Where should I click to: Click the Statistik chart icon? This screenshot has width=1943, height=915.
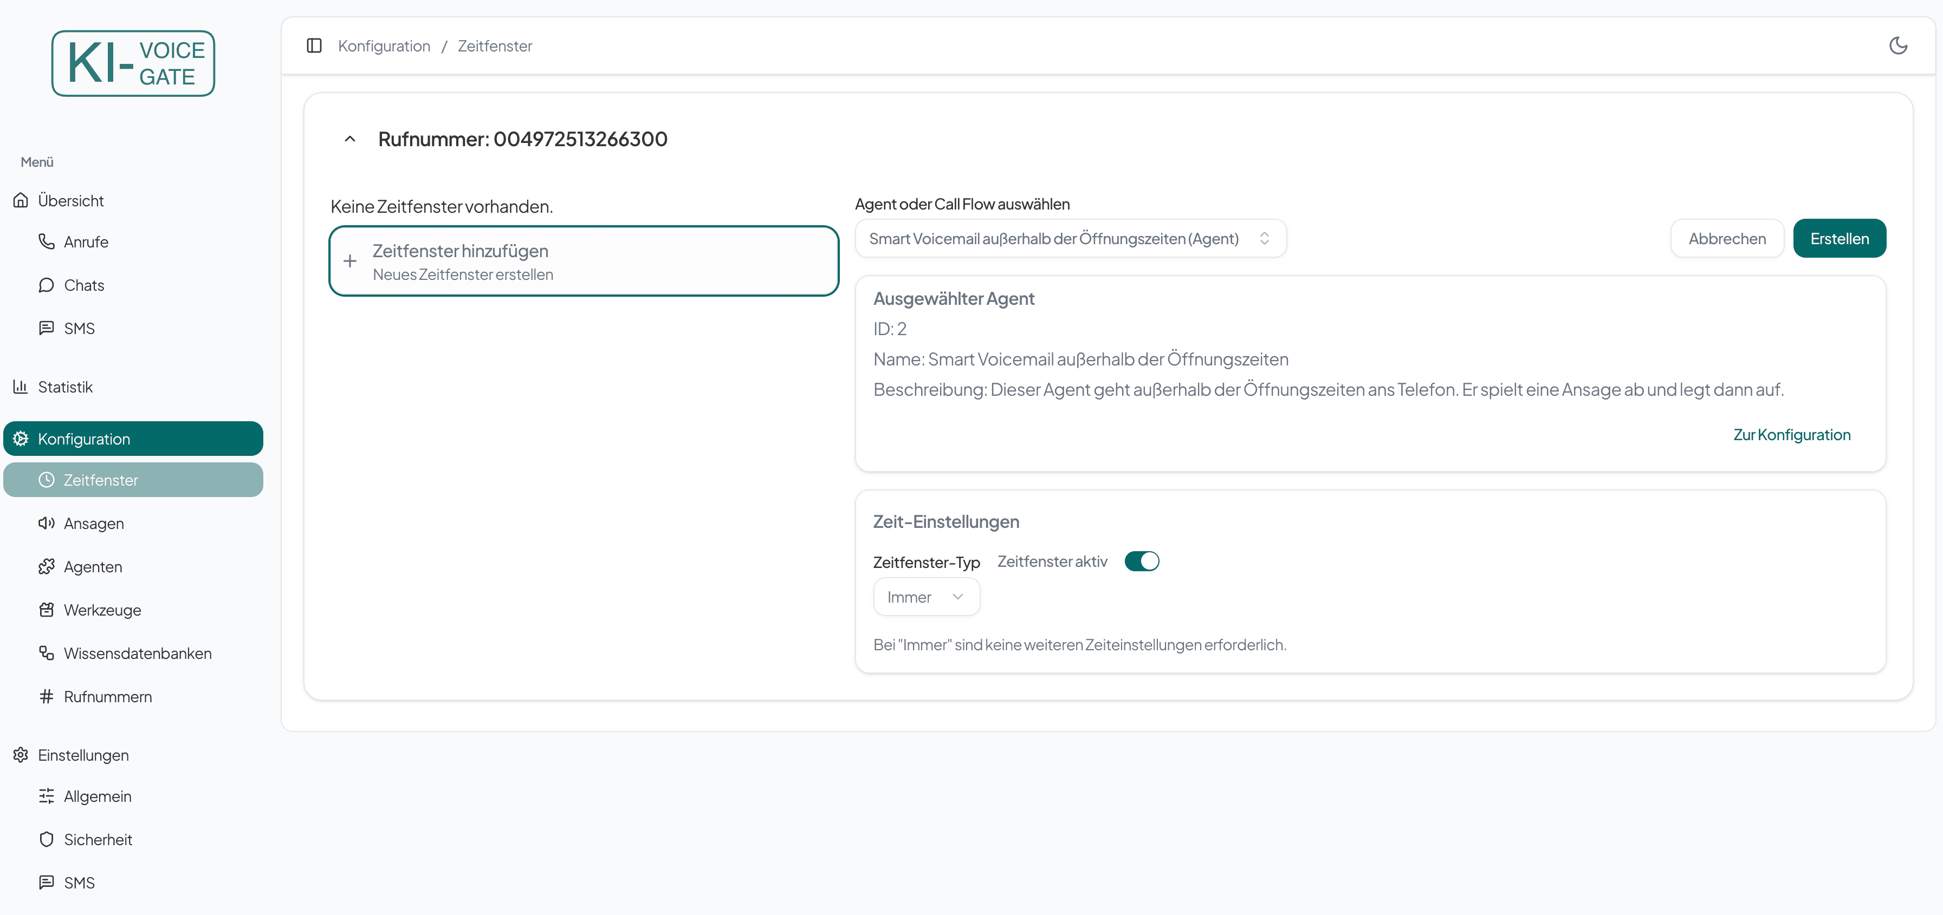tap(21, 387)
